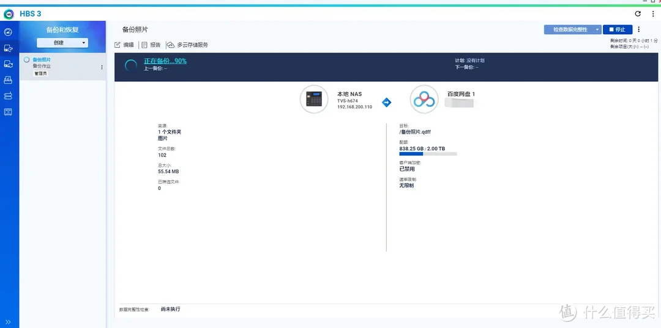Image resolution: width=661 pixels, height=328 pixels.
Task: Open the Backup & Restore sidebar icon
Action: pyautogui.click(x=8, y=48)
